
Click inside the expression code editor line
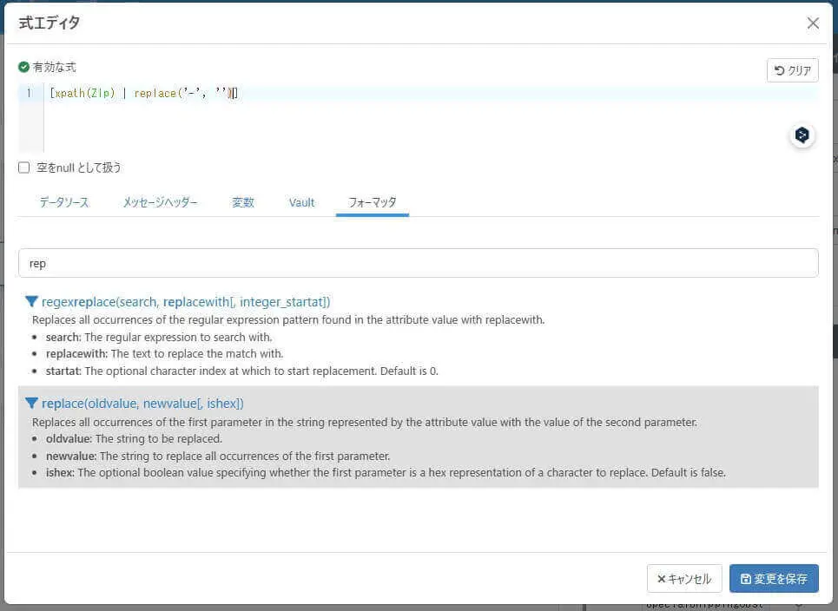point(430,93)
